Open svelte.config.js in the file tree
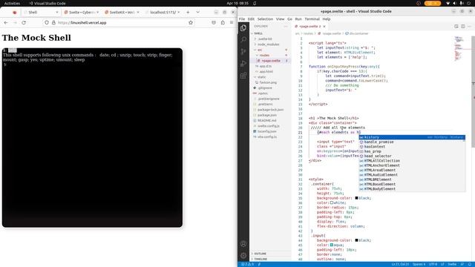This screenshot has height=267, width=475. tap(269, 126)
